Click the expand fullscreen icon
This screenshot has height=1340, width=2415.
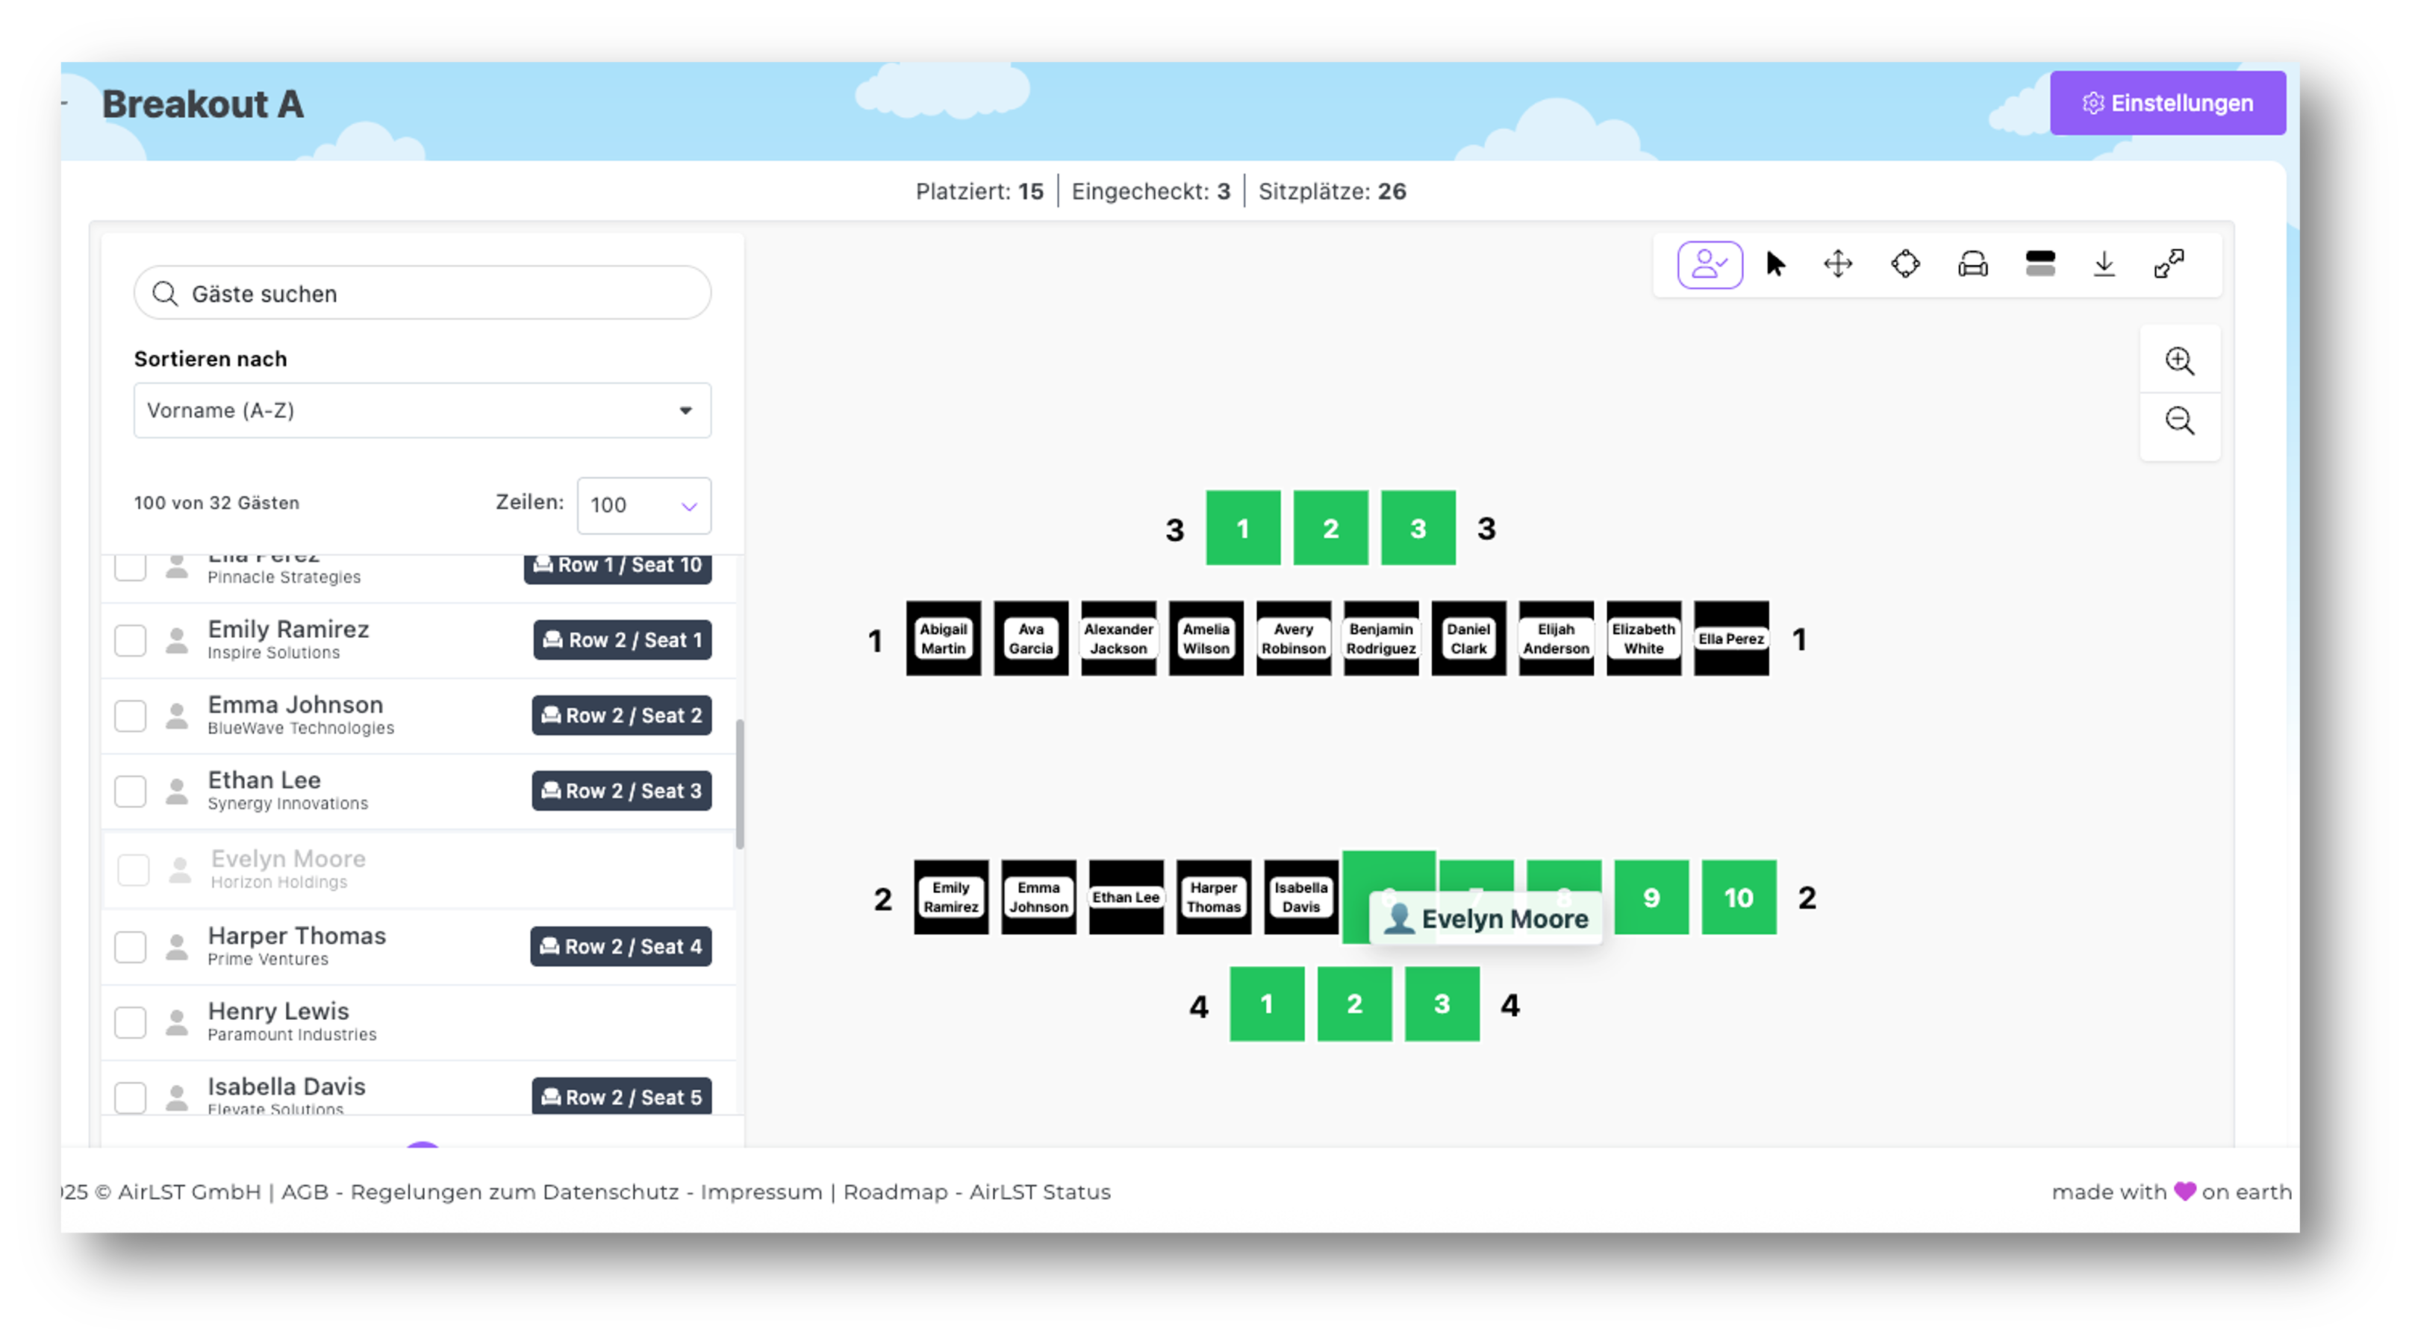[x=2169, y=265]
